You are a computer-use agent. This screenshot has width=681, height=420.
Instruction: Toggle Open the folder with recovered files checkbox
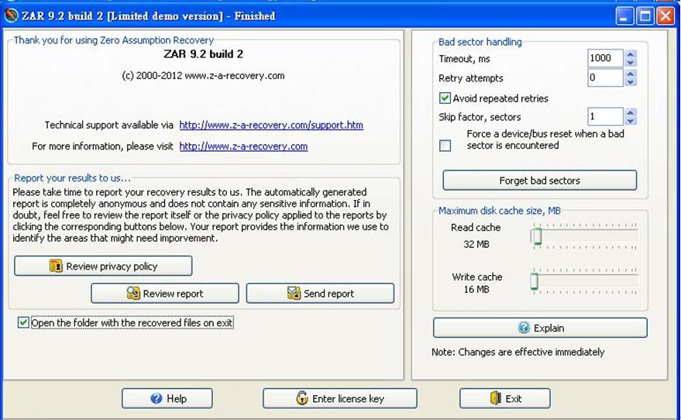[23, 322]
